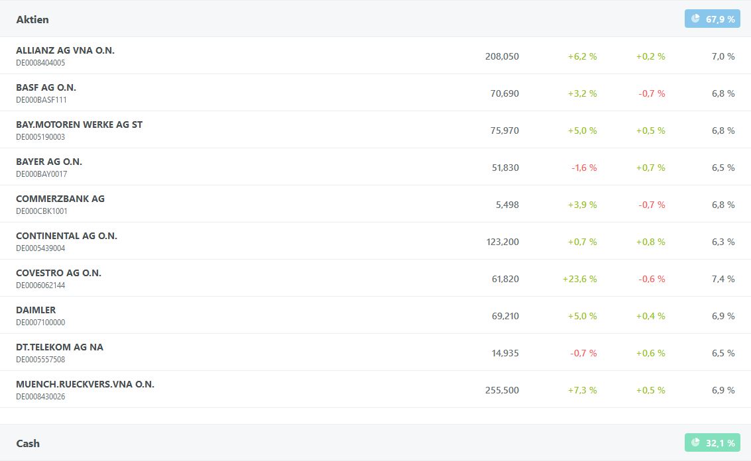Select the CONTINENTAL AG O.N. entry
Screen dimensions: 751x461
(x=66, y=236)
